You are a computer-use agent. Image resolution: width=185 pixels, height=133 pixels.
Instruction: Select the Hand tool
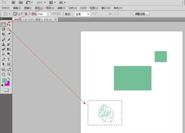tap(3, 74)
